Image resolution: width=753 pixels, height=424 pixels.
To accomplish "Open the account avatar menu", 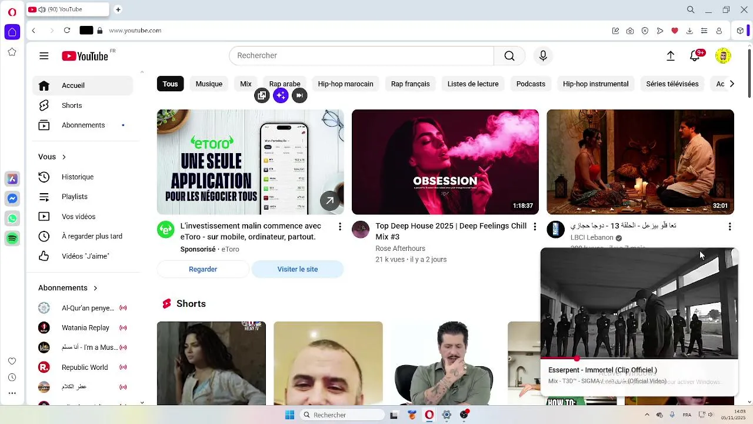I will click(723, 56).
